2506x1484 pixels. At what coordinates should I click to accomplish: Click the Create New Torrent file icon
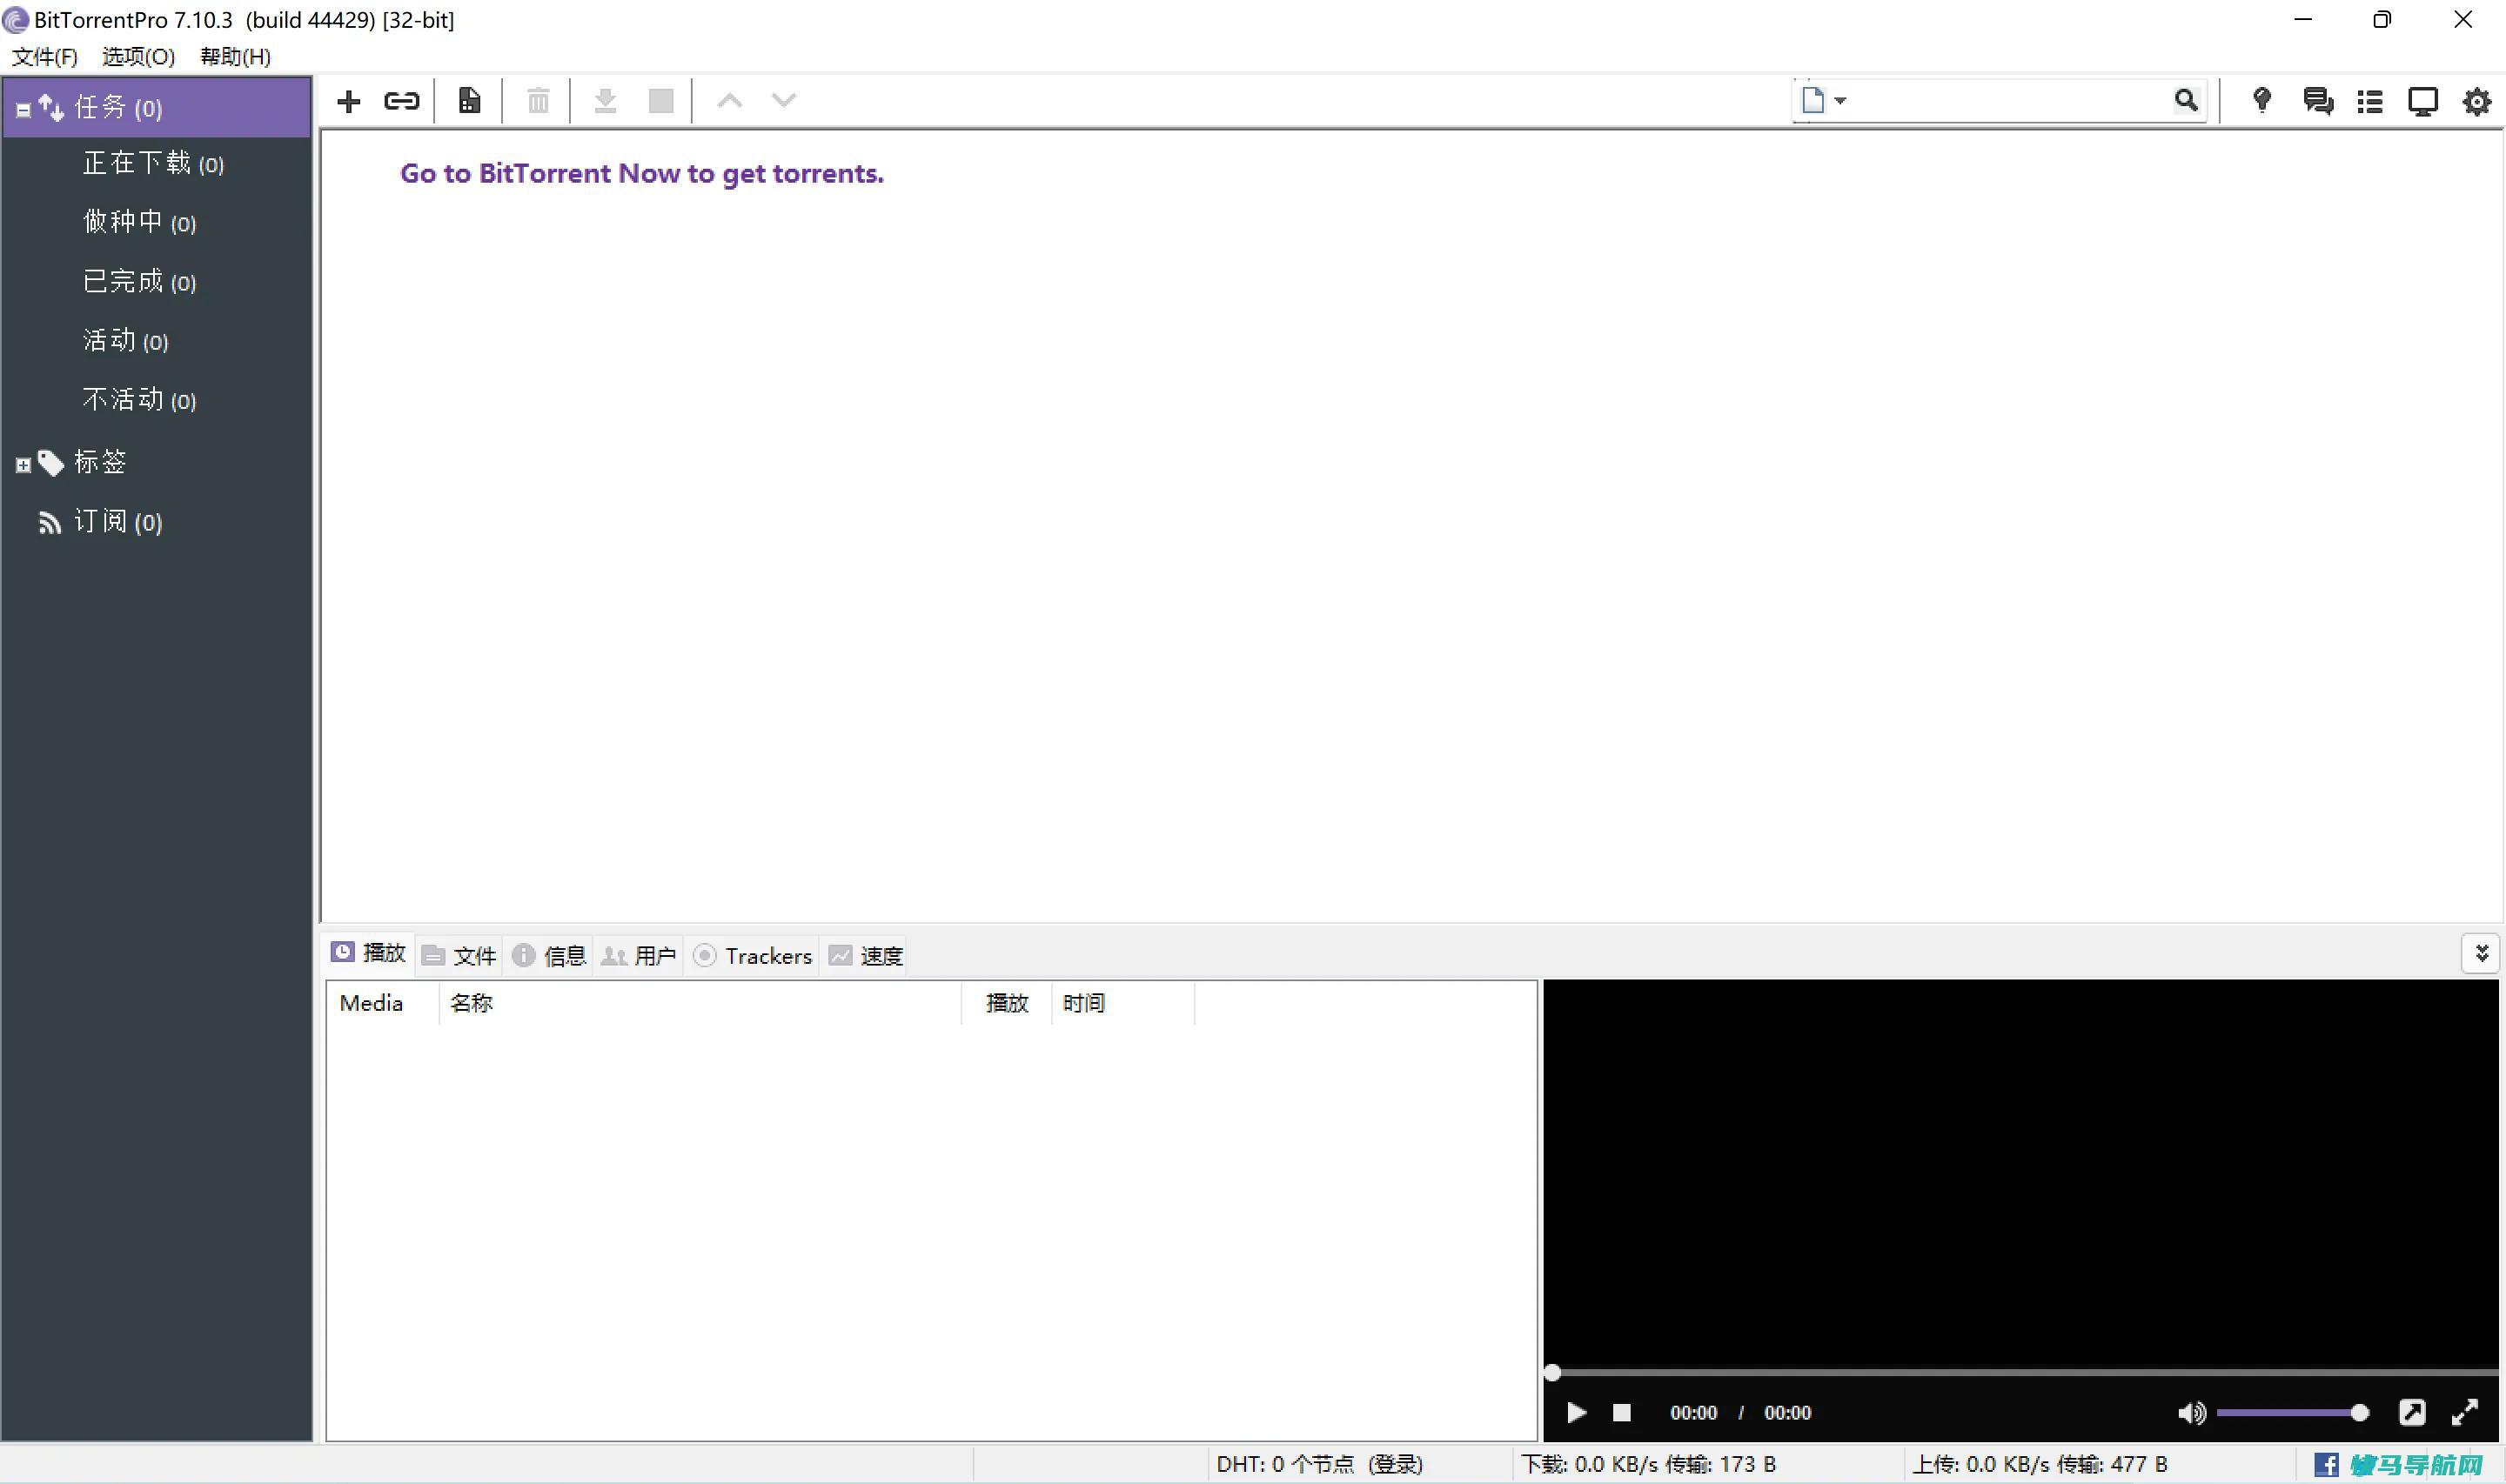(469, 101)
